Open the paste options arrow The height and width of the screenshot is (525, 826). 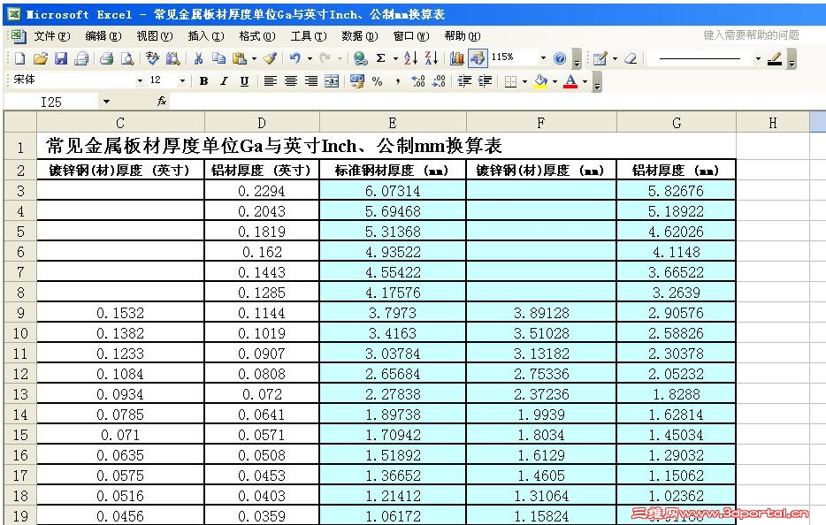254,58
